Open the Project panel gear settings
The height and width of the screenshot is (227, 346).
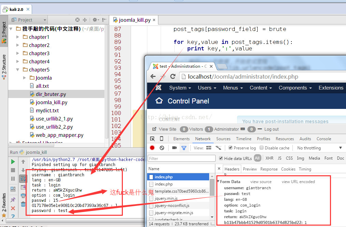(x=96, y=20)
